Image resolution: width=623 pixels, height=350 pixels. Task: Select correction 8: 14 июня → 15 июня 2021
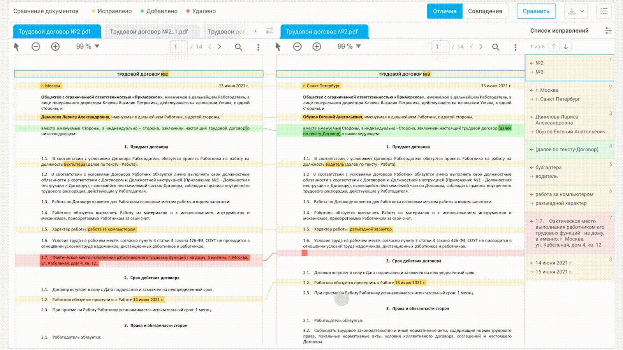click(570, 267)
